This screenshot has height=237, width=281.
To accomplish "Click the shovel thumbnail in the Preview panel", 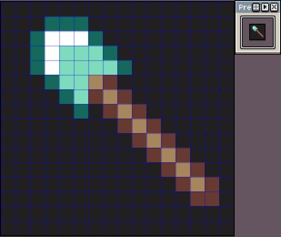I will [x=257, y=32].
